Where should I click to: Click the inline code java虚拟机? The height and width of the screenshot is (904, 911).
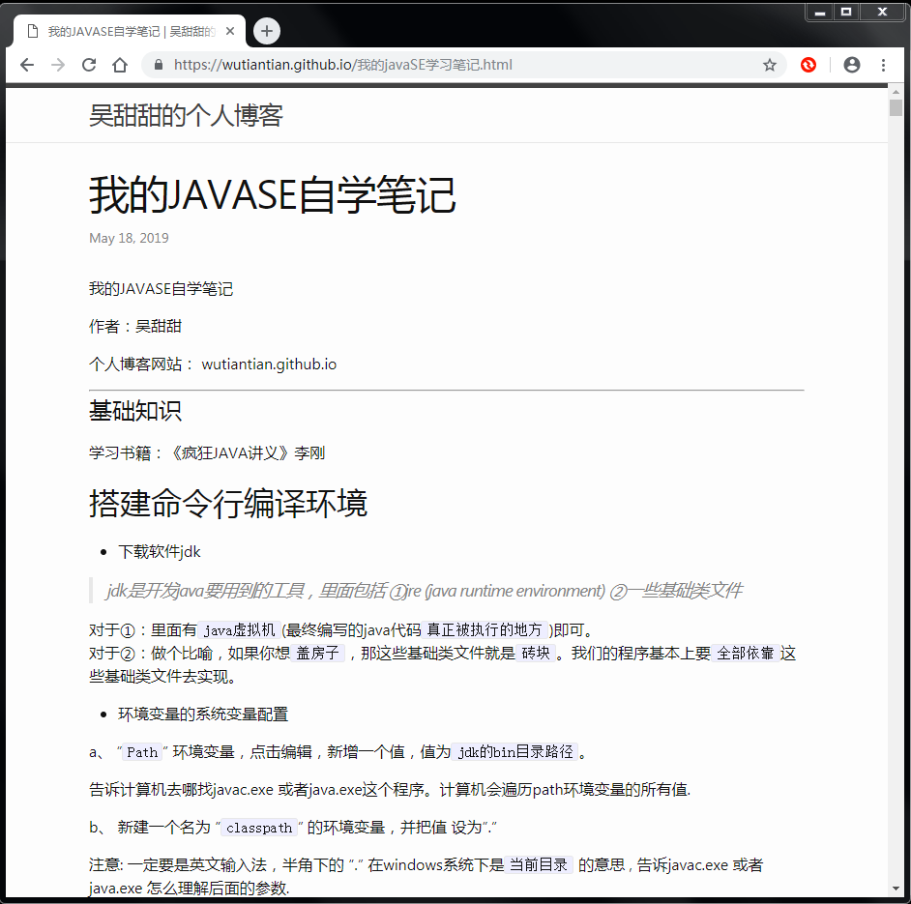point(240,630)
